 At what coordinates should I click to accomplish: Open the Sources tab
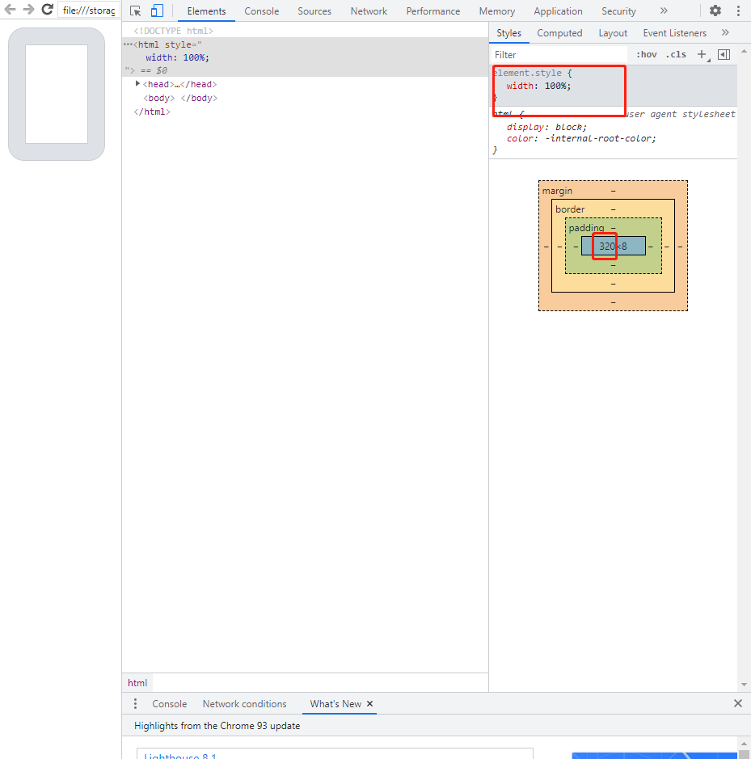pos(314,11)
